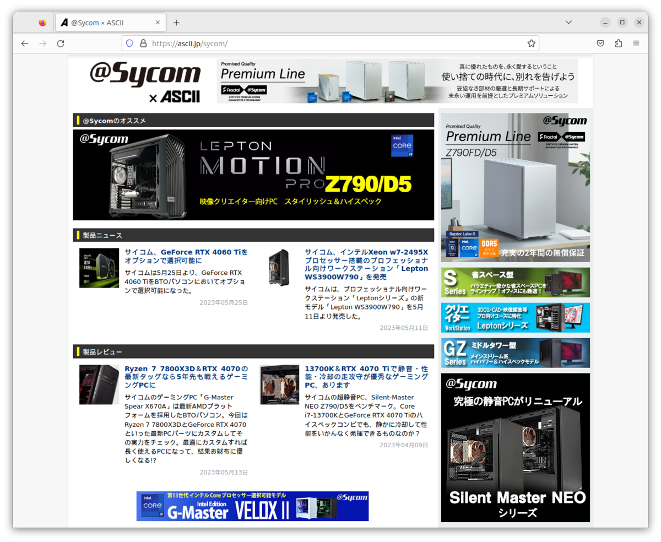This screenshot has width=661, height=542.
Task: Click the date '2023年05月13日'
Action: pyautogui.click(x=224, y=472)
